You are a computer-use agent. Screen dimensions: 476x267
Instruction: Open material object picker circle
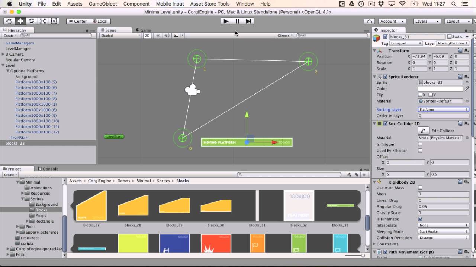[x=467, y=101]
